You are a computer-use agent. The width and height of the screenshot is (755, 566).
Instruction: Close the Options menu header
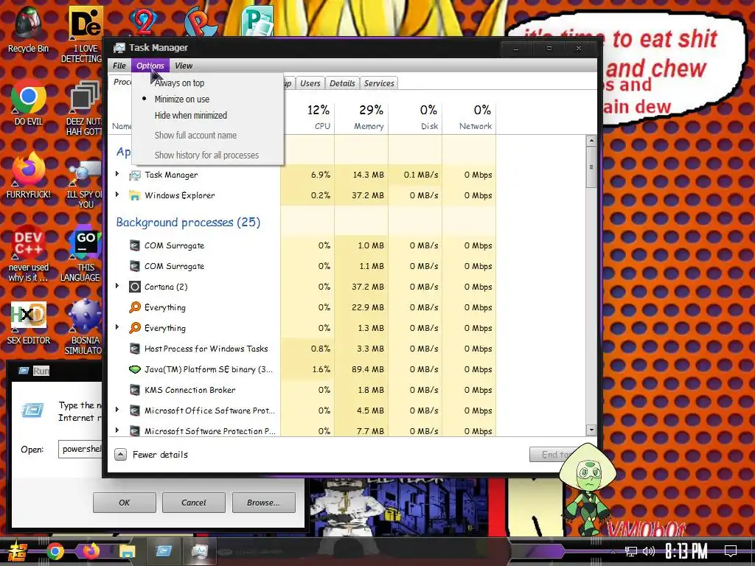pos(150,66)
